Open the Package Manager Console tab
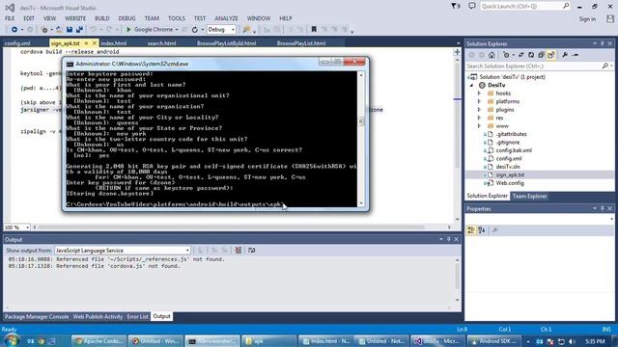618x347 pixels. pyautogui.click(x=37, y=316)
